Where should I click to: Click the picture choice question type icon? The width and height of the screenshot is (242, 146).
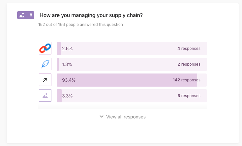click(x=22, y=15)
